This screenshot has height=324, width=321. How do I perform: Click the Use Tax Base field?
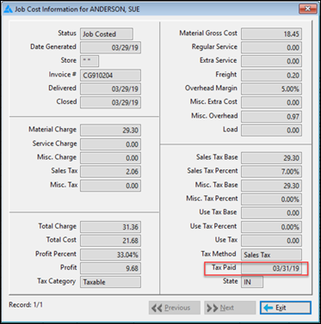271,213
